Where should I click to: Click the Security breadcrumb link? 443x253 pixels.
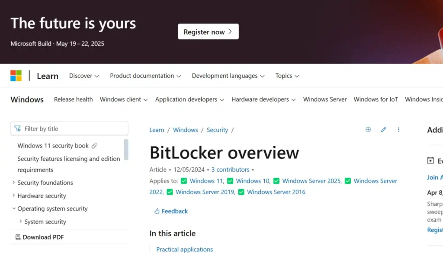pos(217,130)
